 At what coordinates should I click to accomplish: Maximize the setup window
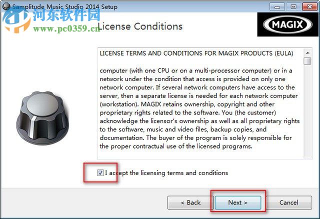click(293, 7)
